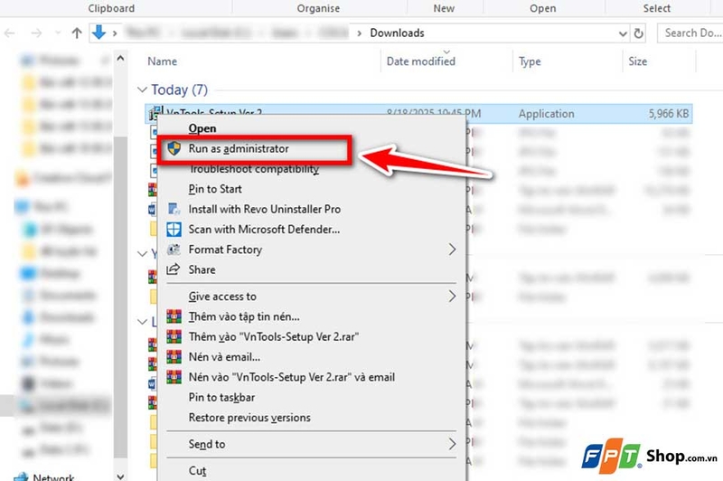Open the recent locations dropdown
723x481 pixels.
(58, 33)
